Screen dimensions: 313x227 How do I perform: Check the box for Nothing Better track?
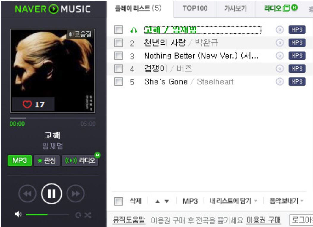click(x=119, y=56)
